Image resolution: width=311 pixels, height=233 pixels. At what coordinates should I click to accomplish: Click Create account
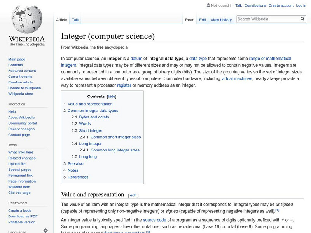pyautogui.click(x=281, y=5)
